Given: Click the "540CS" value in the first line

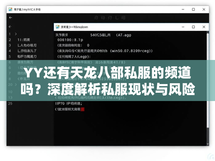Looking at the screenshot, I should [x=96, y=35].
